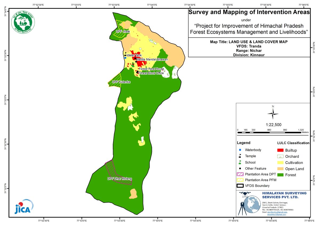The width and height of the screenshot is (320, 226).
Task: Click the LULC Classification heading
Action: 293,143
